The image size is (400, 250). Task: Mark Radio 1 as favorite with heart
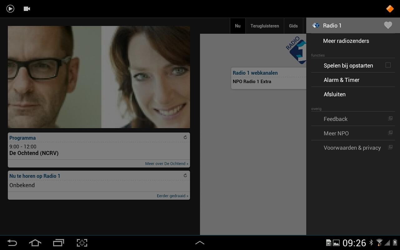[x=388, y=25]
